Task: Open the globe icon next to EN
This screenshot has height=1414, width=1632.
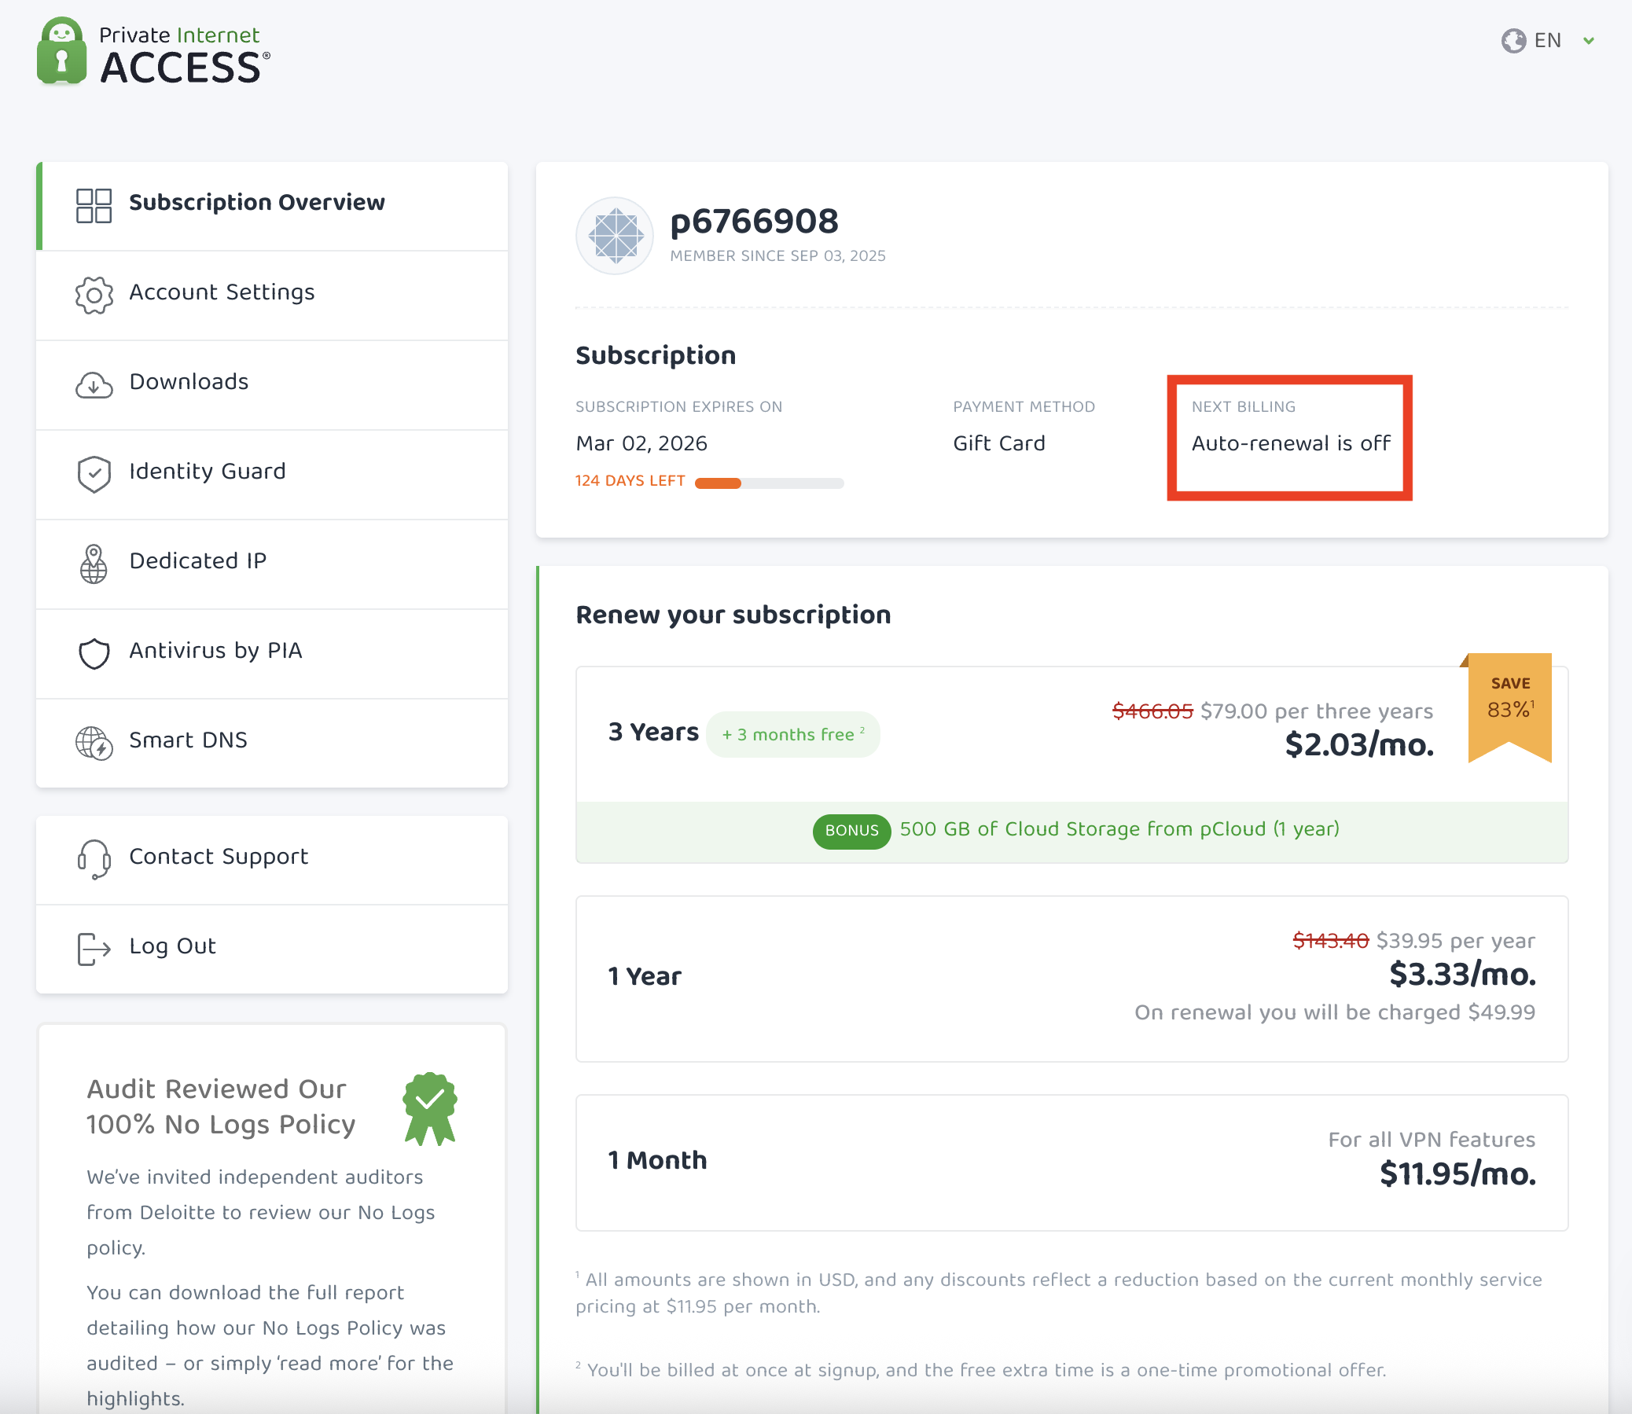Action: [x=1513, y=39]
